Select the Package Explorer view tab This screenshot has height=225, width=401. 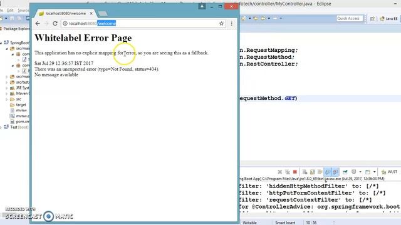tap(15, 29)
